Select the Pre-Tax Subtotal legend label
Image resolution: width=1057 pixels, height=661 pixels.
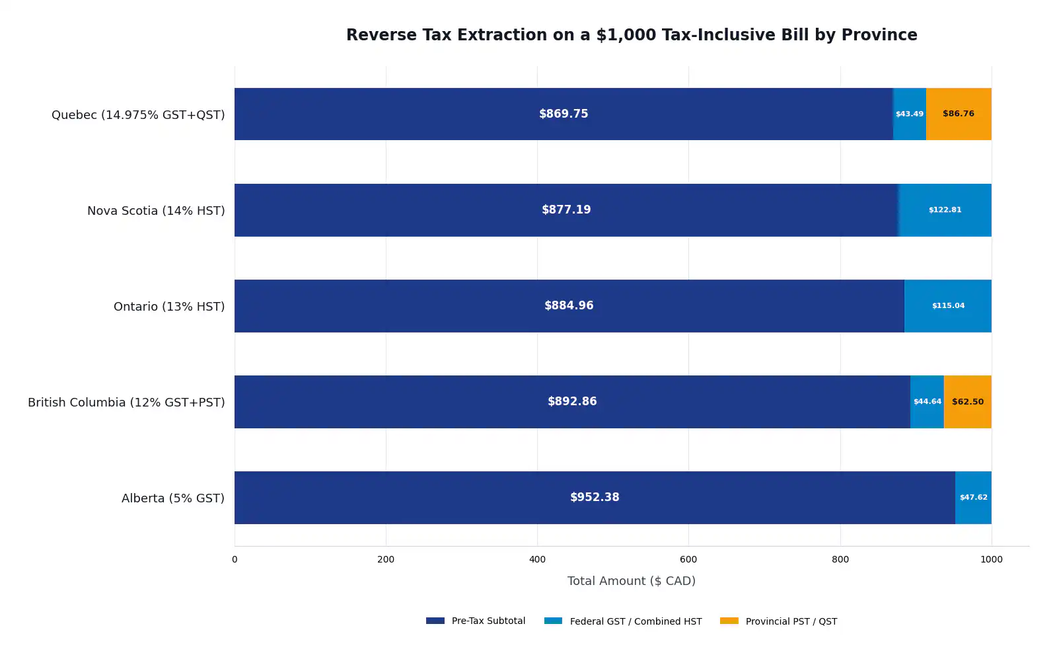point(488,621)
